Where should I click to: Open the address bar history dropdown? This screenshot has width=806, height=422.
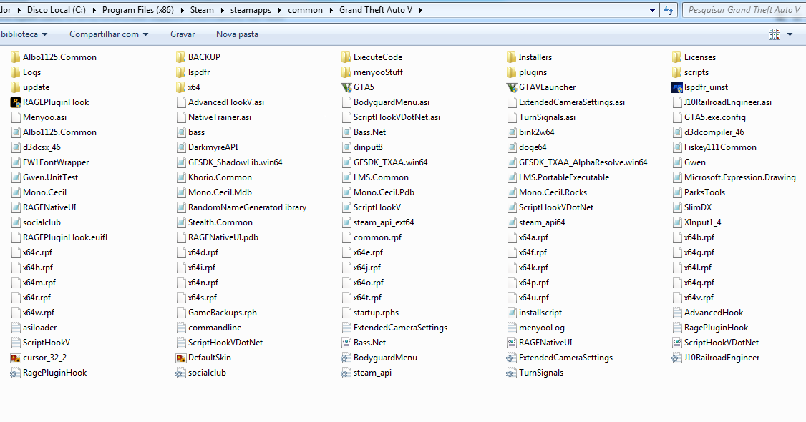[652, 10]
